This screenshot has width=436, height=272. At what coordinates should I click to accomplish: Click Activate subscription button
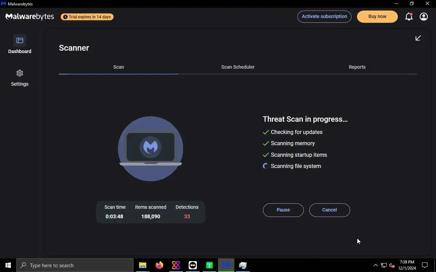click(x=324, y=17)
